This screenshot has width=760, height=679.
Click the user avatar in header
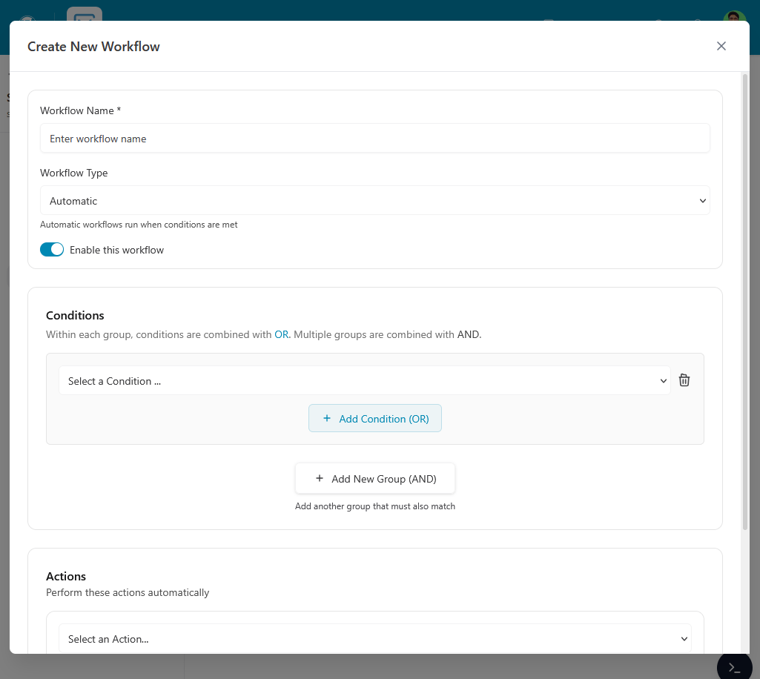pyautogui.click(x=734, y=16)
